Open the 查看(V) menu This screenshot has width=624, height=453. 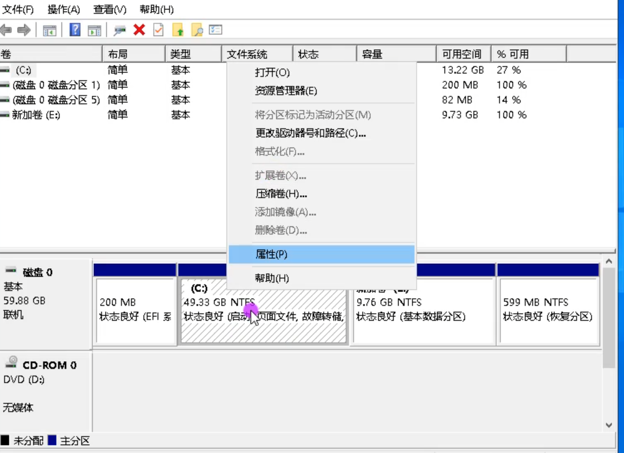tap(109, 9)
